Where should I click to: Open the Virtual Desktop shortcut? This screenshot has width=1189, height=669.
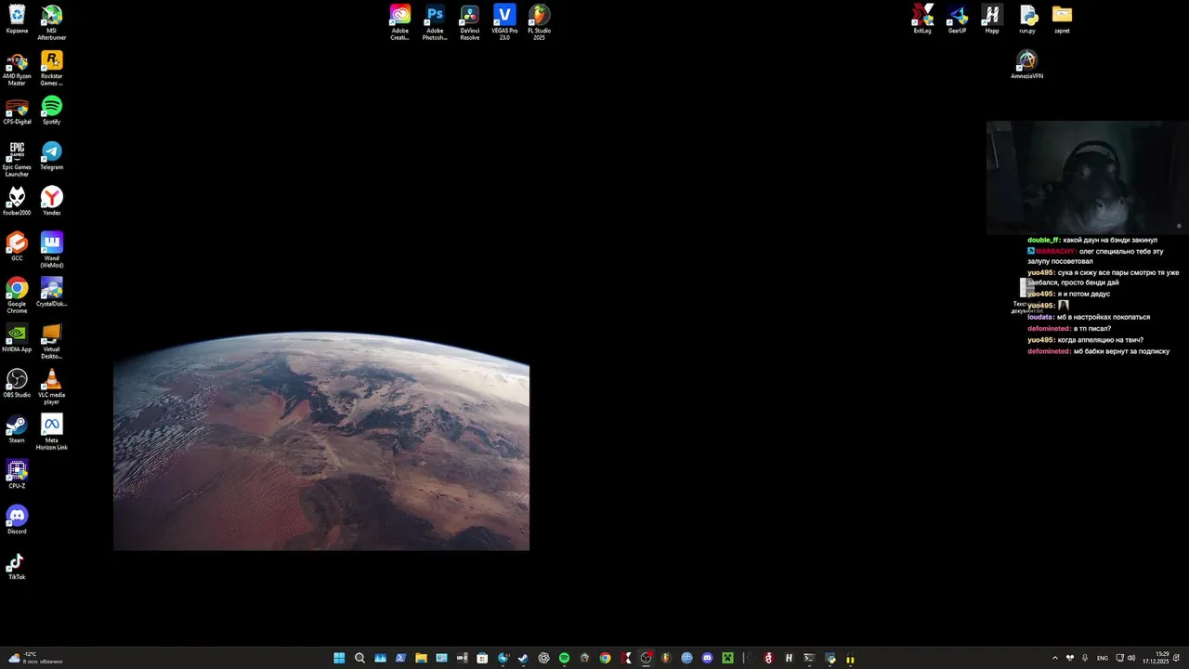(52, 341)
